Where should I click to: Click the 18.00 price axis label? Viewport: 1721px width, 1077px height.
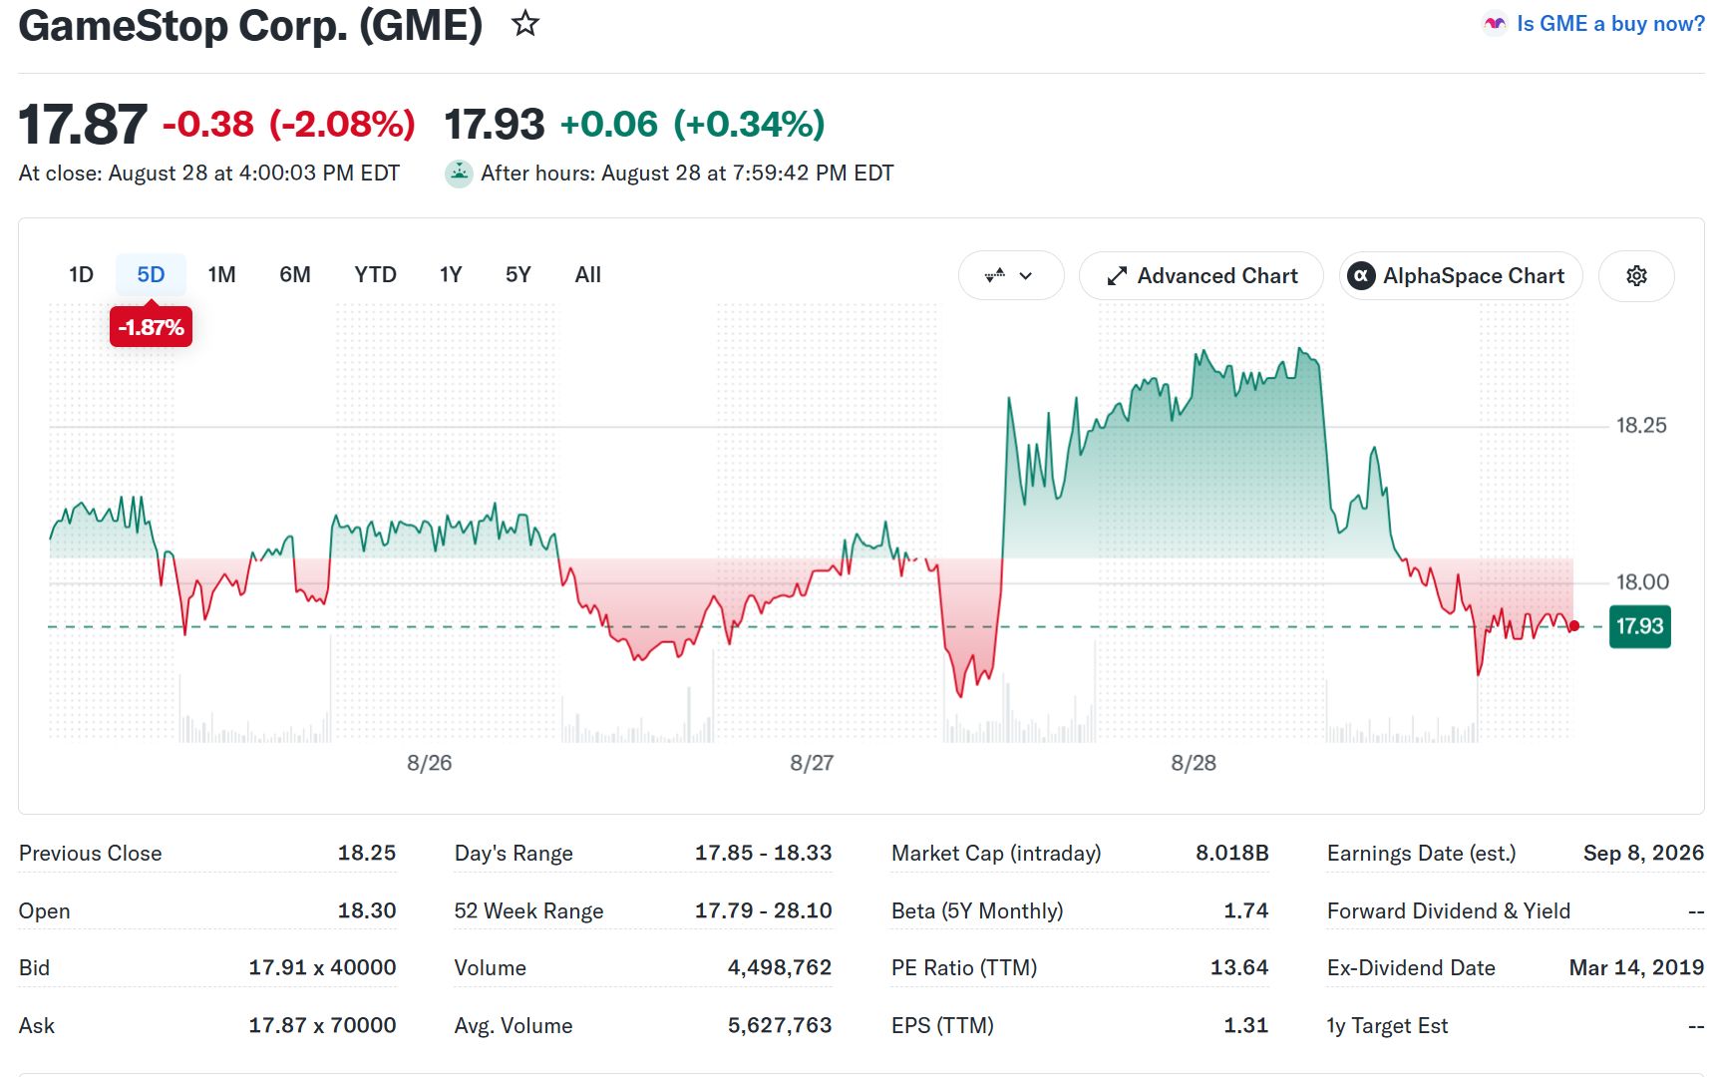[x=1641, y=581]
